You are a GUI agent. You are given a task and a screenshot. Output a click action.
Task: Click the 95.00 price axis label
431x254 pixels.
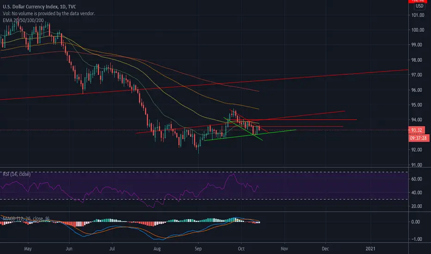416,105
